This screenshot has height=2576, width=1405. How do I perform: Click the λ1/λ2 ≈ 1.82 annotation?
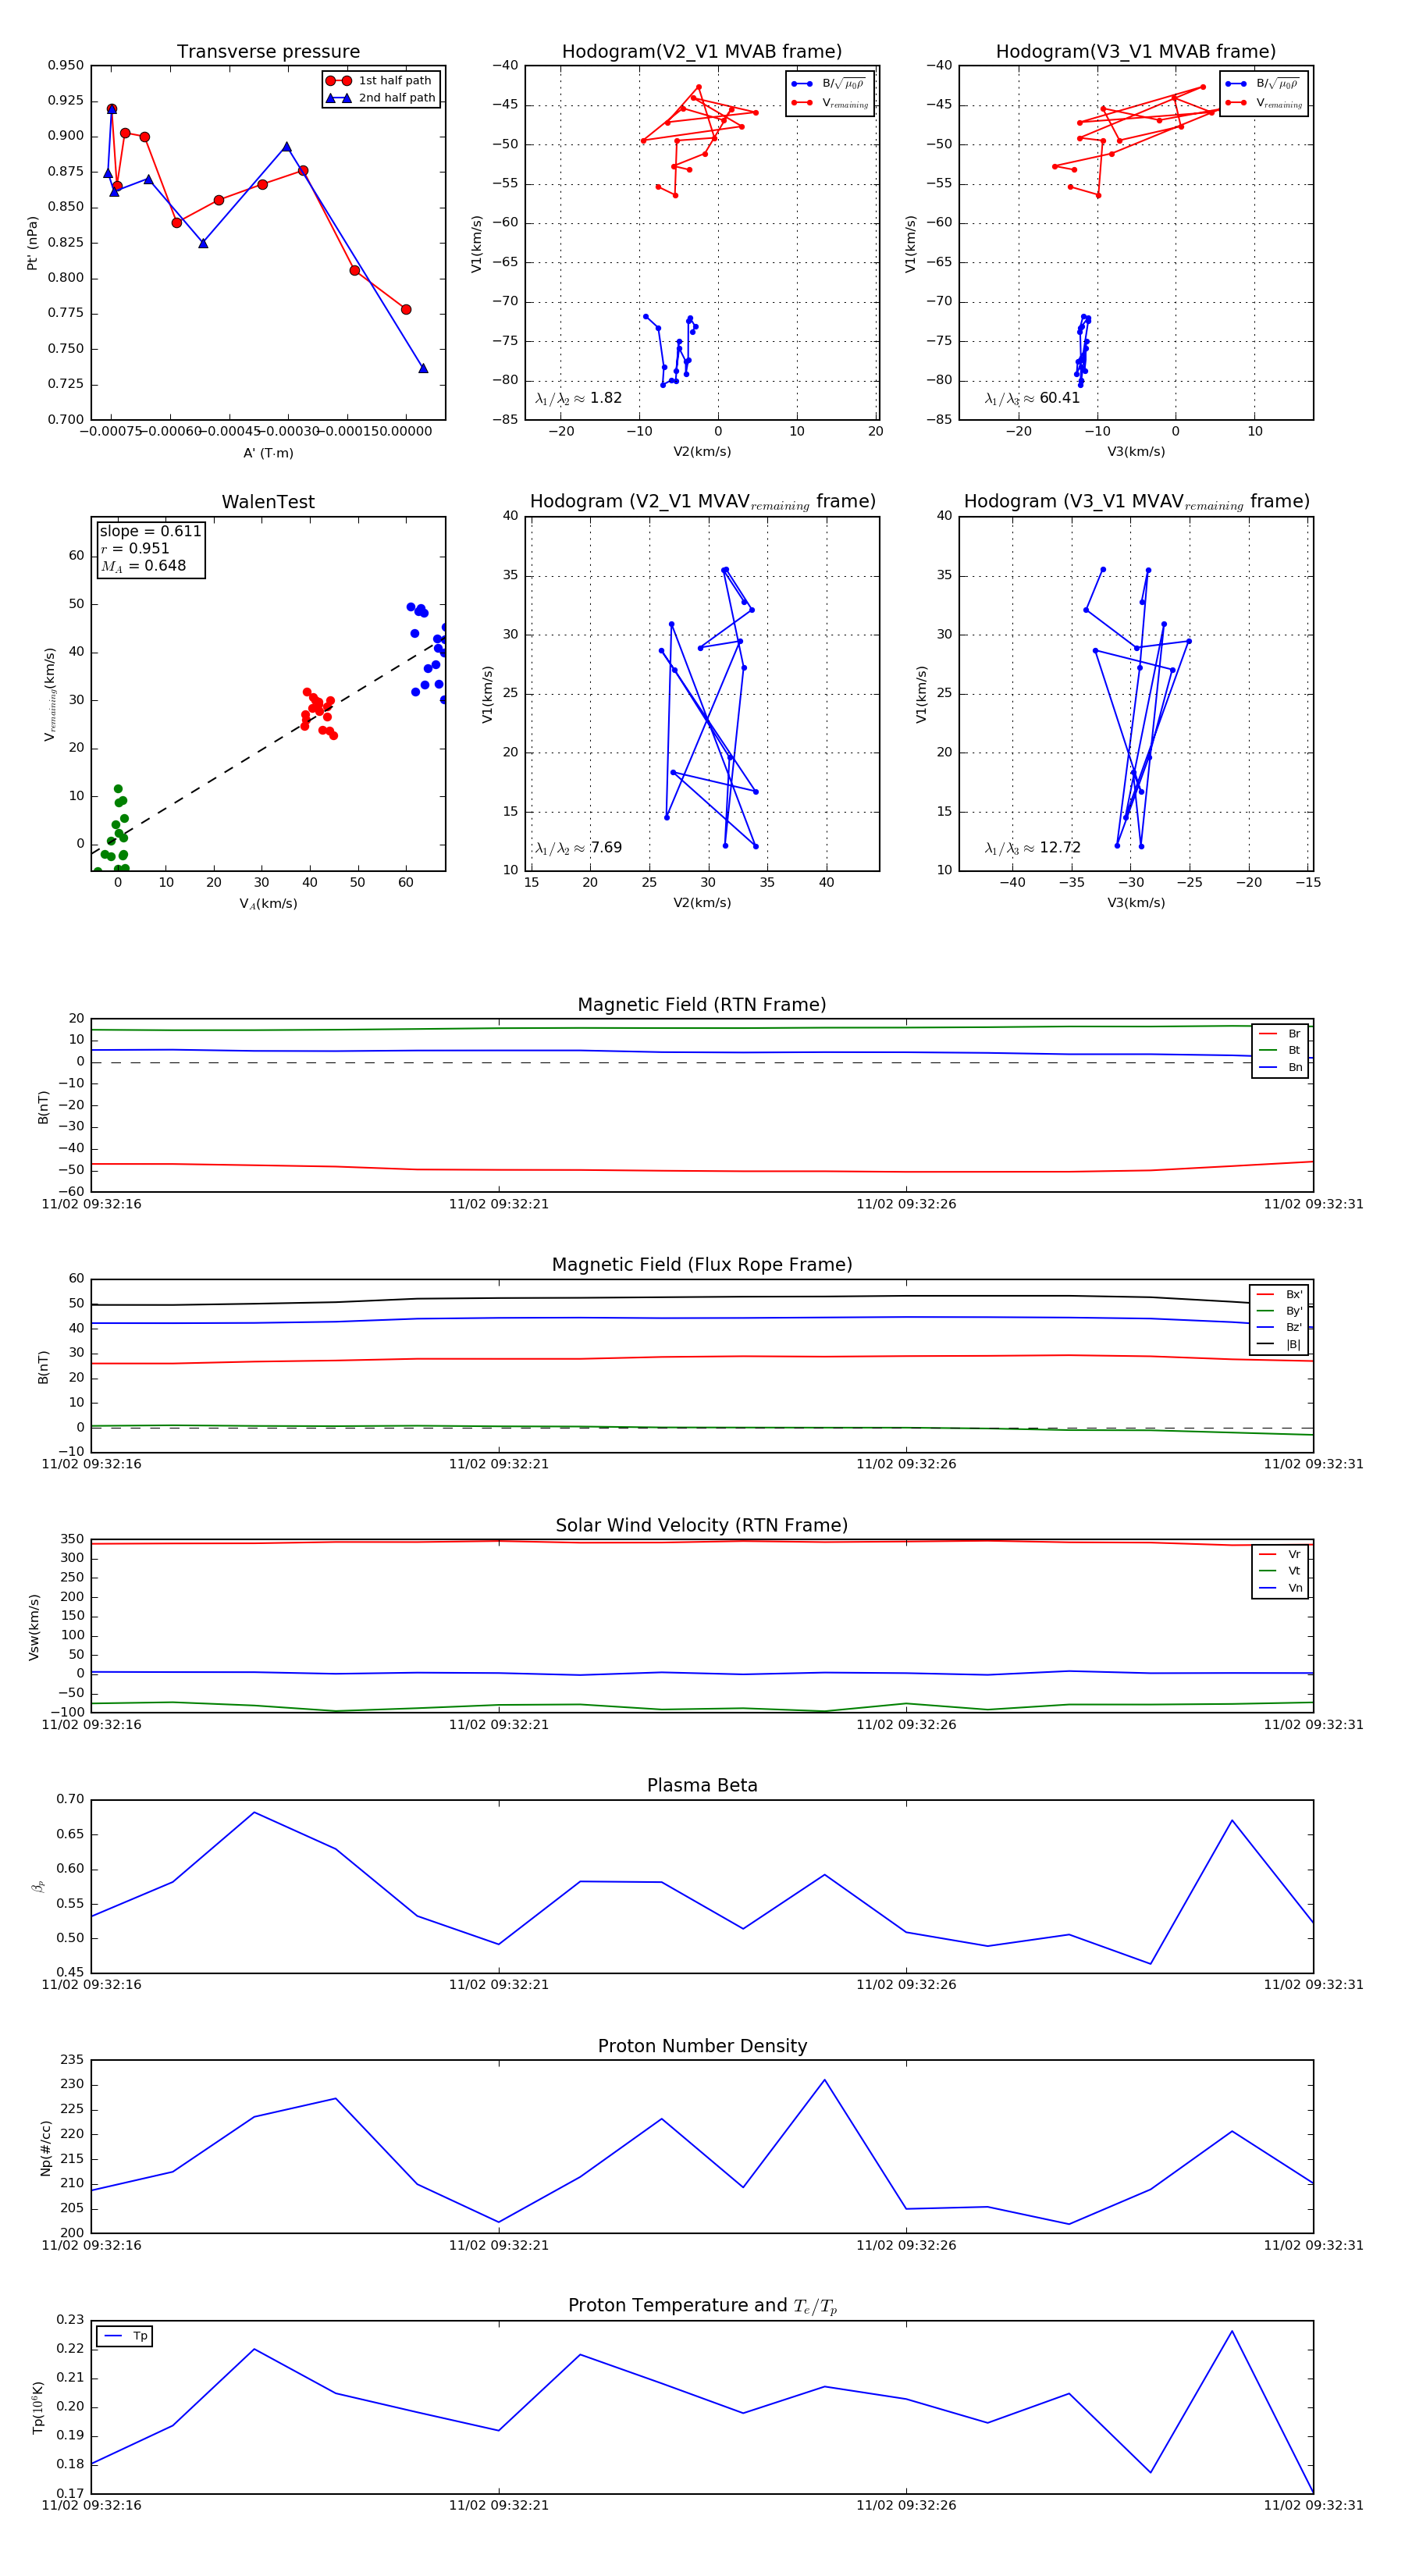(x=578, y=398)
